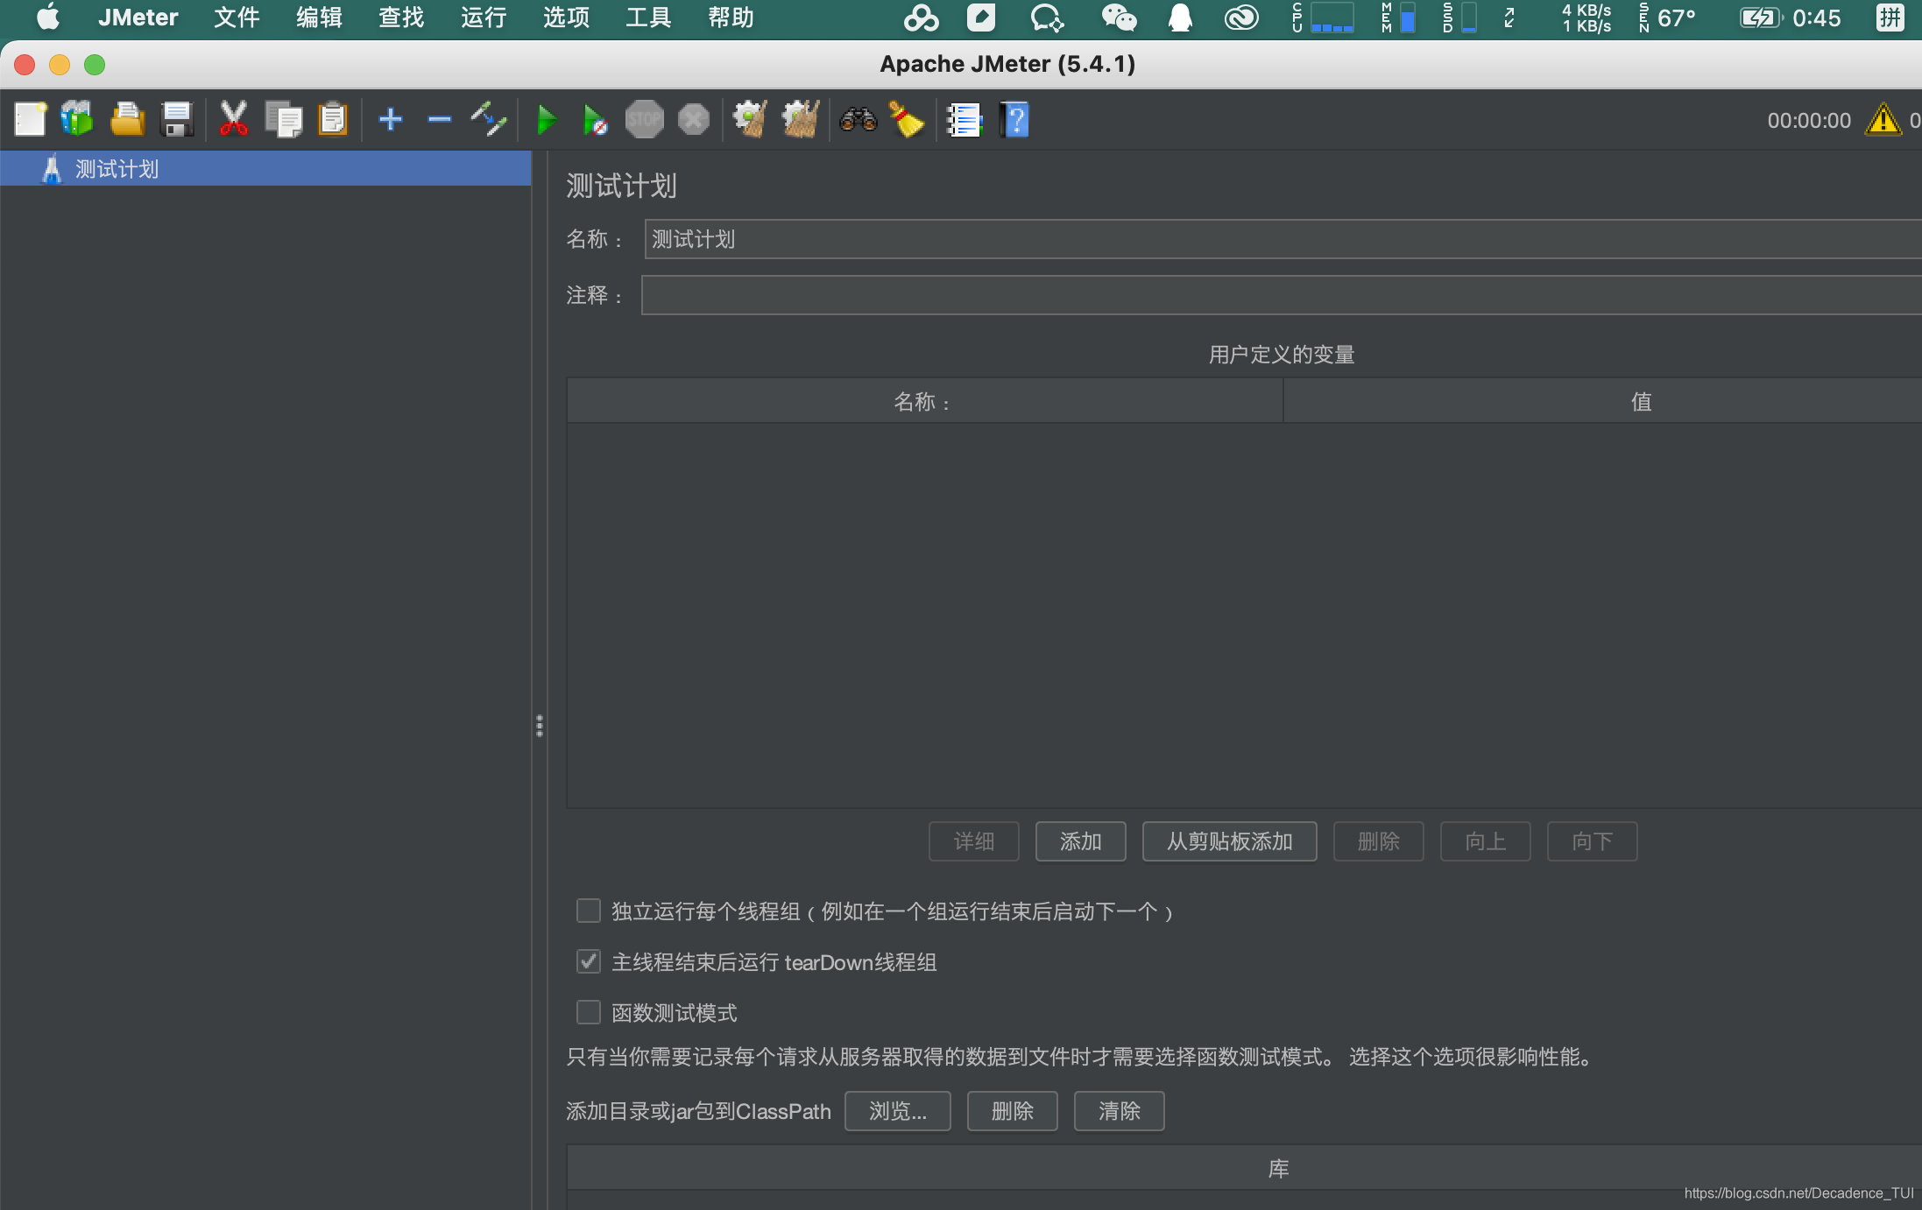Click the Copy toolbar icon
The image size is (1922, 1210).
pyautogui.click(x=283, y=118)
